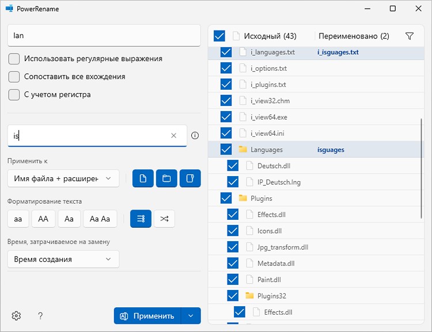Expand the arrow next to Применить
Screen dimensions: 432x332
point(191,316)
